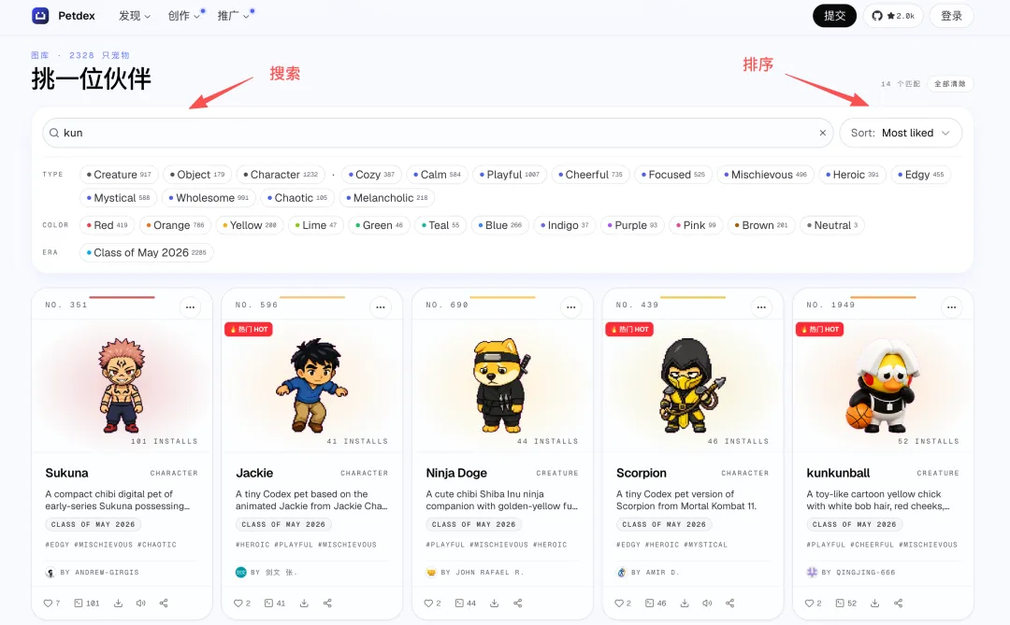The height and width of the screenshot is (625, 1010).
Task: Share the Sukuna pet
Action: pyautogui.click(x=164, y=604)
